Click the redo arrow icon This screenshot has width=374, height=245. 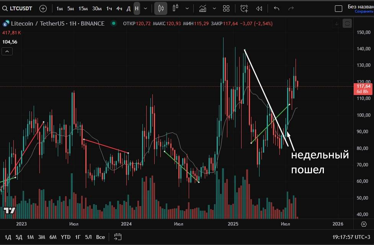tap(291, 8)
